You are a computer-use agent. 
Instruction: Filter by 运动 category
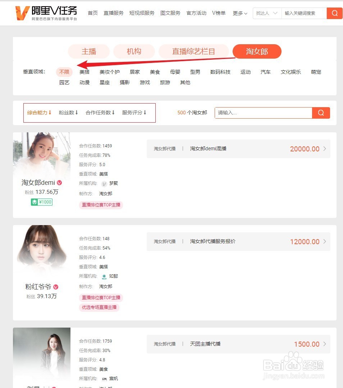[246, 72]
